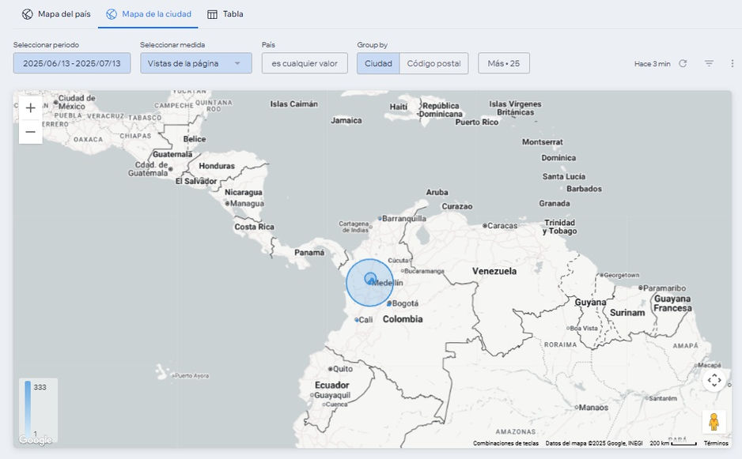Click the Islas Caimán label

pos(293,104)
